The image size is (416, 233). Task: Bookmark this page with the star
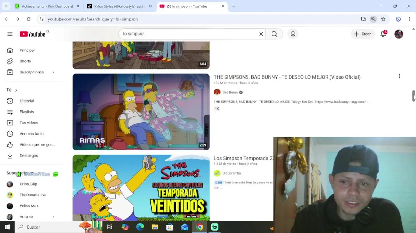(x=383, y=19)
